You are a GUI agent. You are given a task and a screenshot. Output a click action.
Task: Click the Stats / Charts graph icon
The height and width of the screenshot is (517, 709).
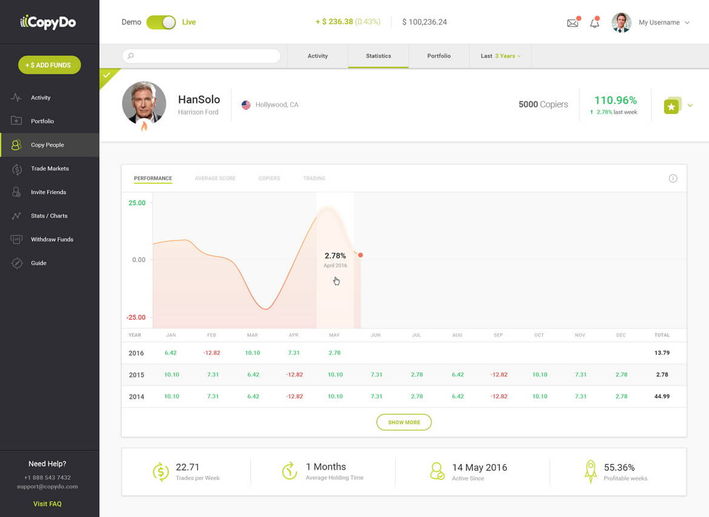coord(16,216)
